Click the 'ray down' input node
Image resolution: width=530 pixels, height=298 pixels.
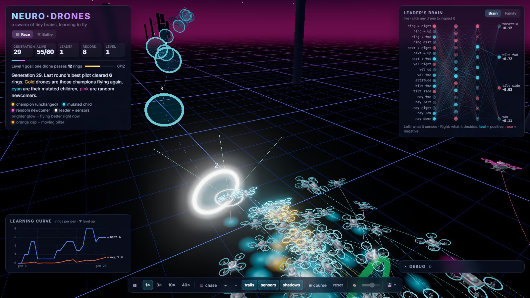434,119
